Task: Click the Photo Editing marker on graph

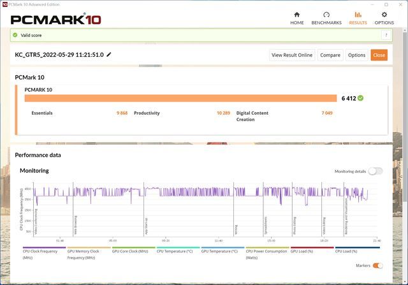Action: pos(295,226)
